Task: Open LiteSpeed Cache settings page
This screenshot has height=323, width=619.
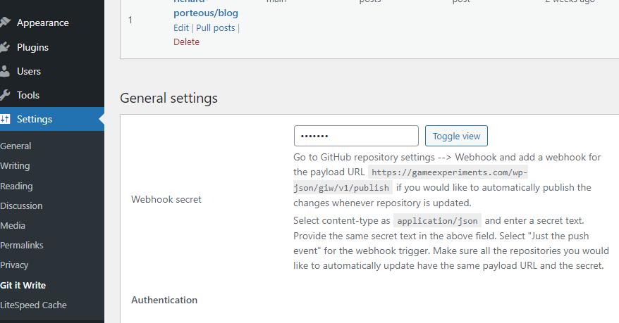Action: tap(33, 305)
